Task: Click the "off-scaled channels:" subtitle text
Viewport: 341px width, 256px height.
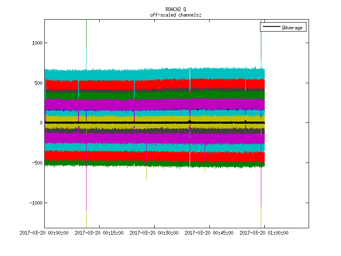Action: [176, 15]
